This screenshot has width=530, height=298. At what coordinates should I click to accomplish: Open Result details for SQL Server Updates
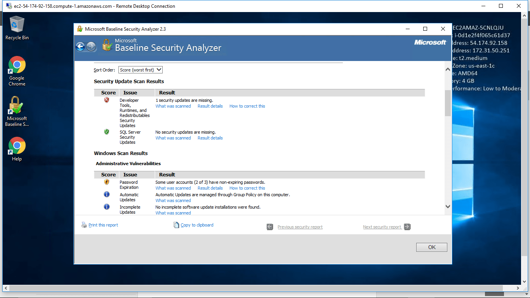210,138
